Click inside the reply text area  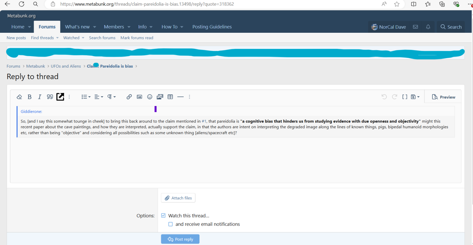point(236,159)
